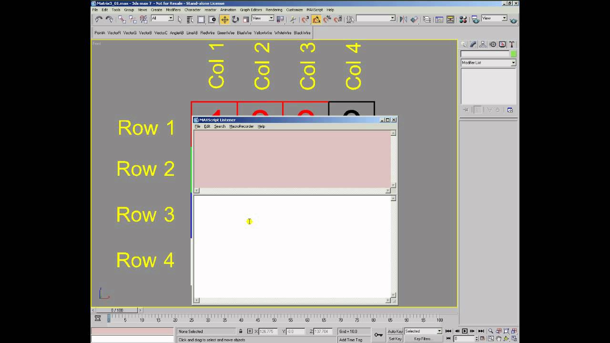Choose the Select and Rotate tool

point(235,20)
